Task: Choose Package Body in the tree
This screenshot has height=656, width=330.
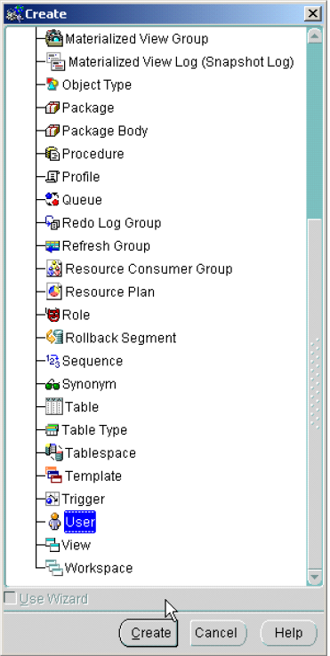Action: pos(105,131)
